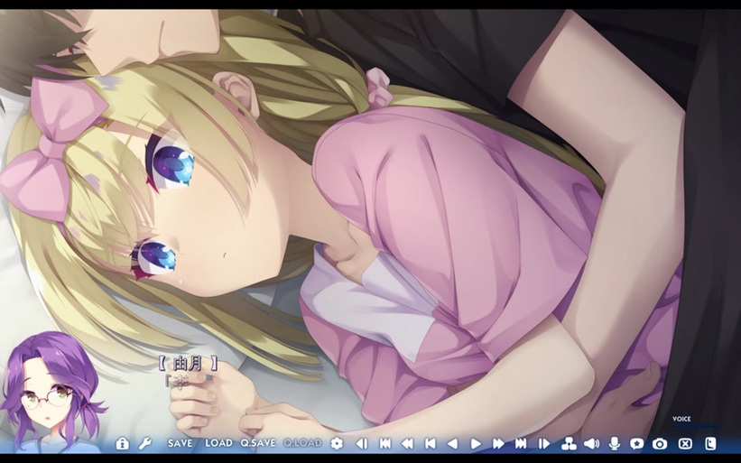Viewport: 741px width, 463px height.
Task: Click the play auto-mode triangle icon
Action: tap(476, 444)
